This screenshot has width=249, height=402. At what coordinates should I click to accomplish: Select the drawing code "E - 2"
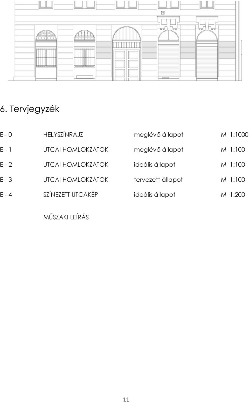point(6,165)
